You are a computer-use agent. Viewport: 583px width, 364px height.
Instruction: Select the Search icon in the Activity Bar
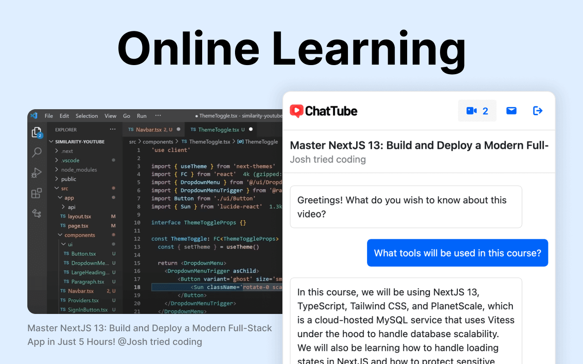click(36, 152)
